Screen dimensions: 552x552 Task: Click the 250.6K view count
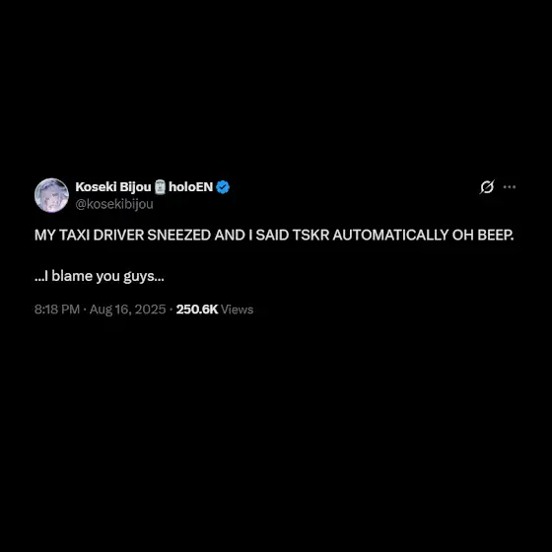coord(197,310)
